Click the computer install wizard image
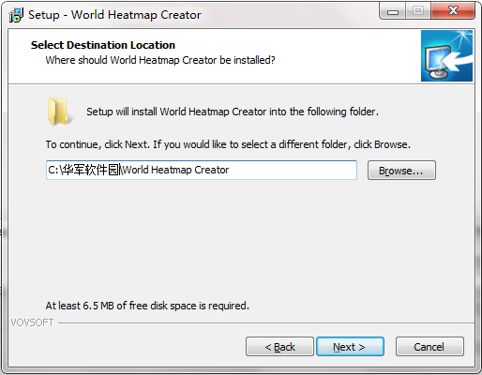 click(446, 56)
